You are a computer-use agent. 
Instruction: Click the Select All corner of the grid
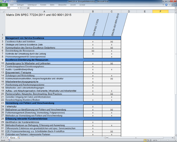click(2, 11)
